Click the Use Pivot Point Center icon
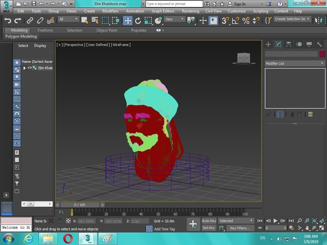327x245 pixels. click(191, 20)
